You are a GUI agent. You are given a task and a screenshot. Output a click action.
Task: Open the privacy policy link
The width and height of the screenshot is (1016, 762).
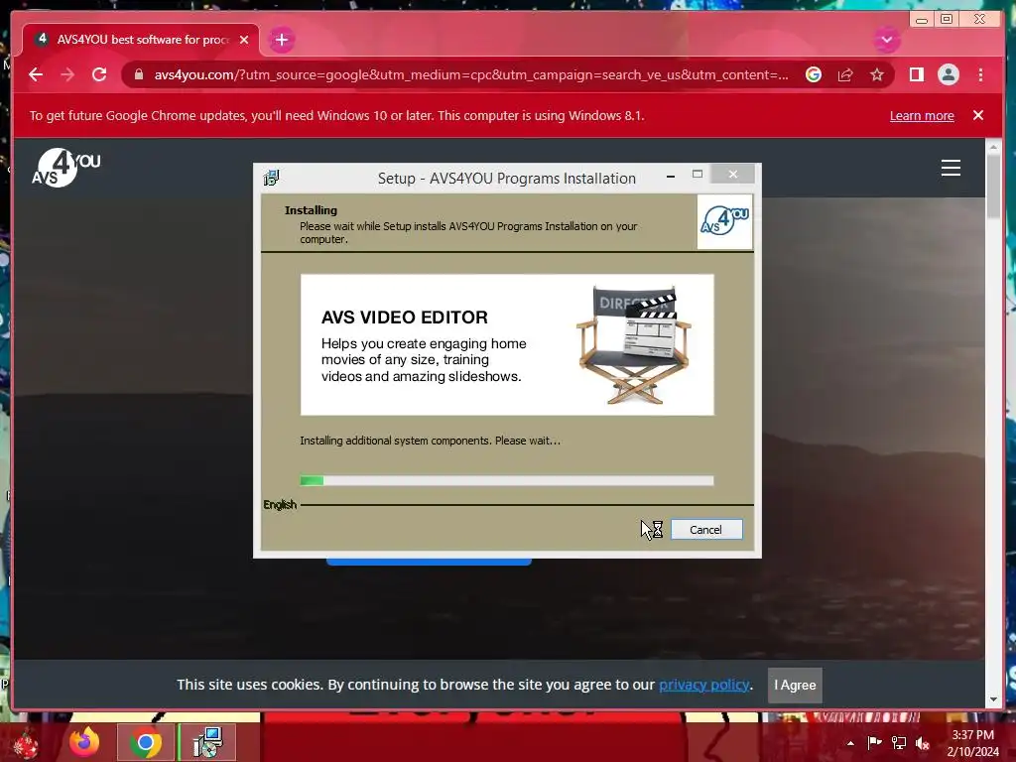704,685
